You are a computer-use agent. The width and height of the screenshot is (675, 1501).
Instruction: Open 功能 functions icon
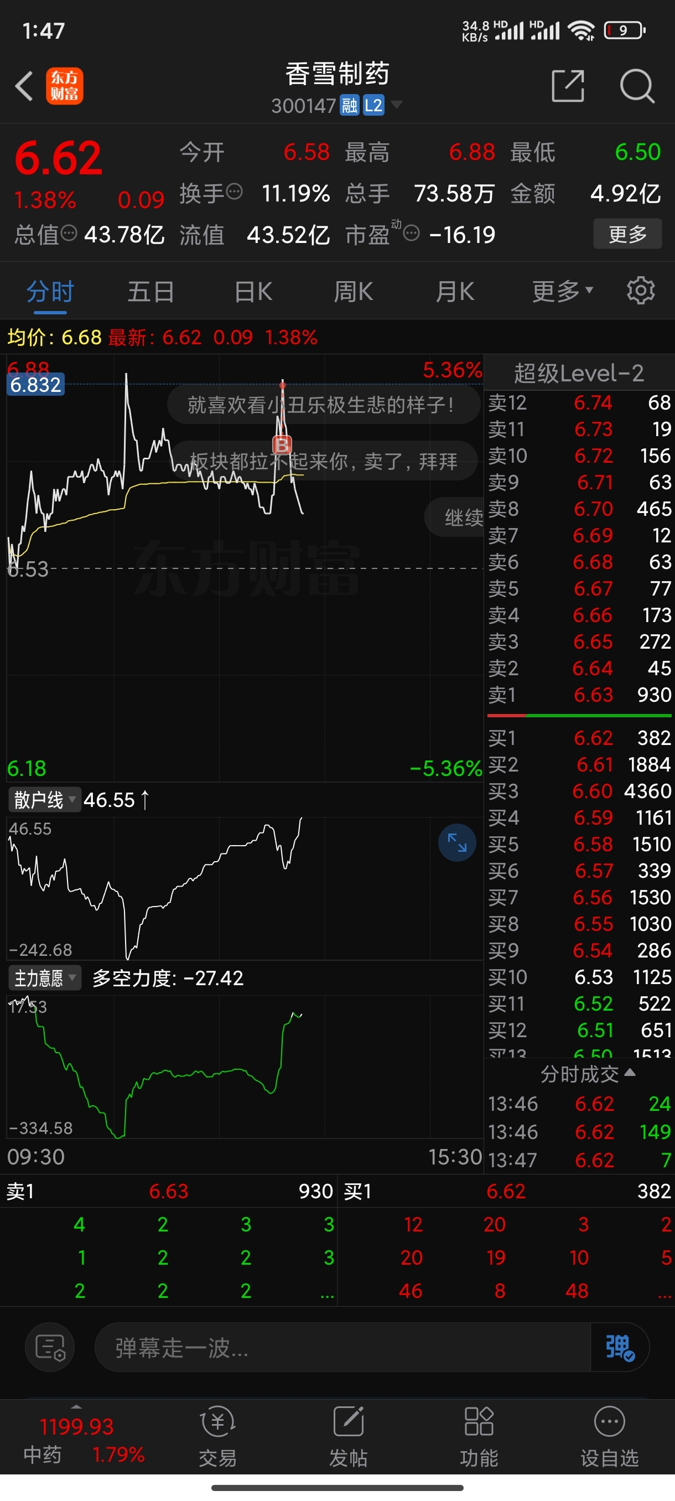point(479,1436)
